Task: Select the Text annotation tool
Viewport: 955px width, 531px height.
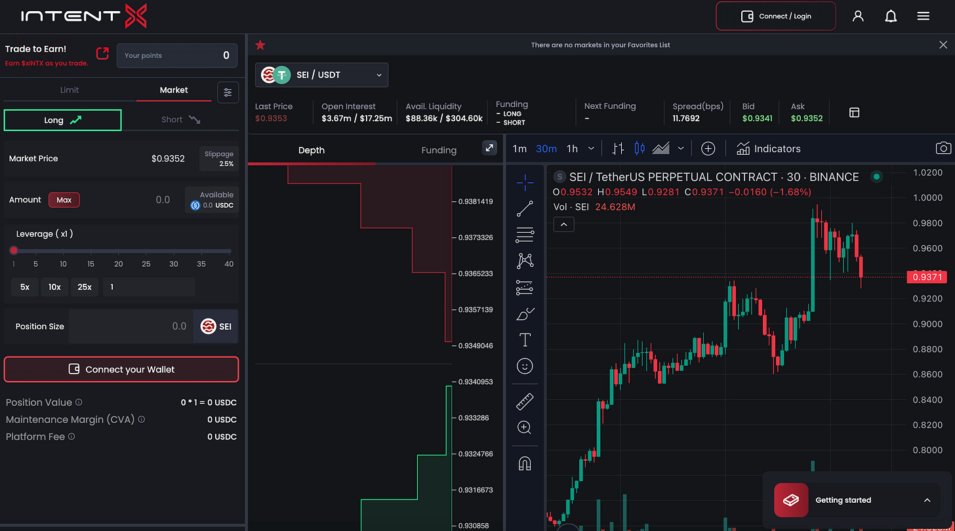Action: 525,340
